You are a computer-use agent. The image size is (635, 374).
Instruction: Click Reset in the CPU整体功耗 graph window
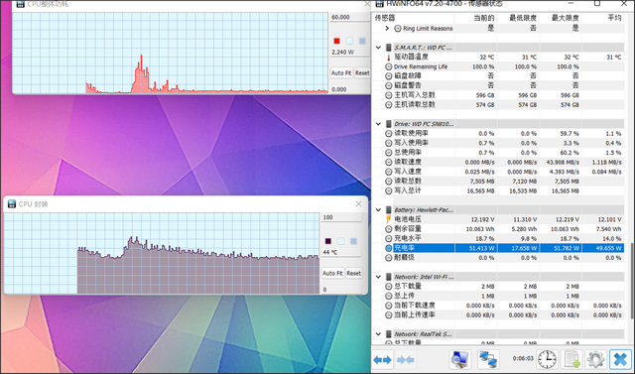362,72
